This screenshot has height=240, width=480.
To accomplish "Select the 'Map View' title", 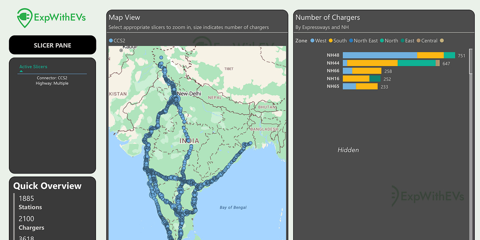I will (x=124, y=17).
